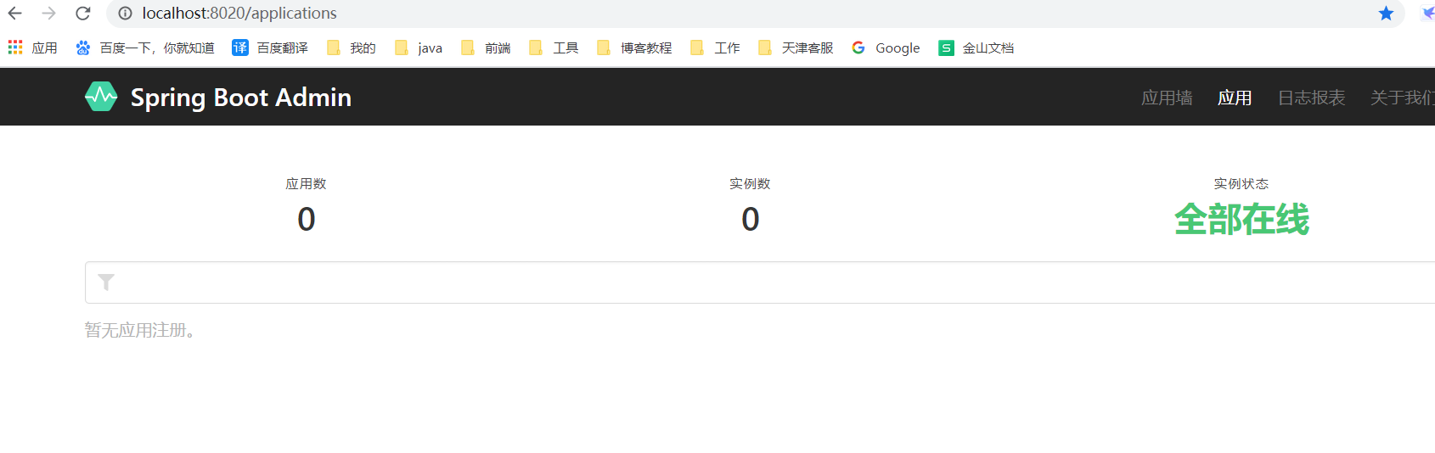Screen dimensions: 1435x453
Task: Open the 前端 bookmark folder
Action: point(486,48)
